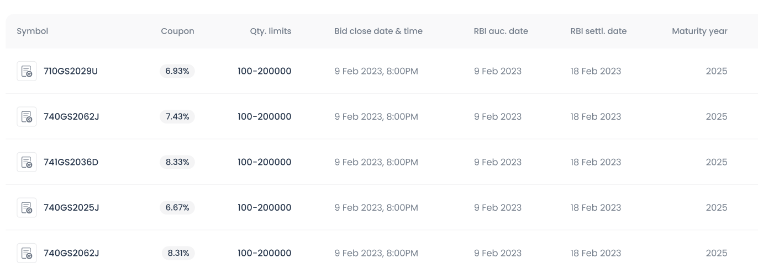The width and height of the screenshot is (758, 268).
Task: Select the RBI settl. date header
Action: (x=598, y=31)
